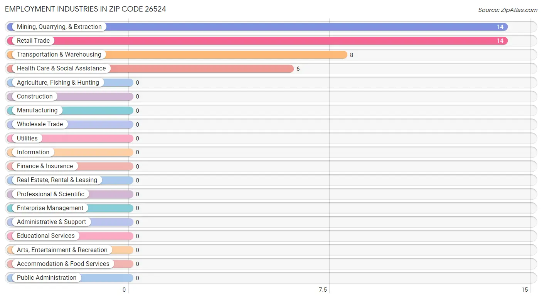The width and height of the screenshot is (542, 299).
Task: Click the Administrative & Support label
Action: tap(51, 222)
